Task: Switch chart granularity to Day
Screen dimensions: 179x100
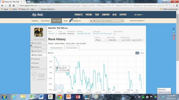Action: coord(137,53)
